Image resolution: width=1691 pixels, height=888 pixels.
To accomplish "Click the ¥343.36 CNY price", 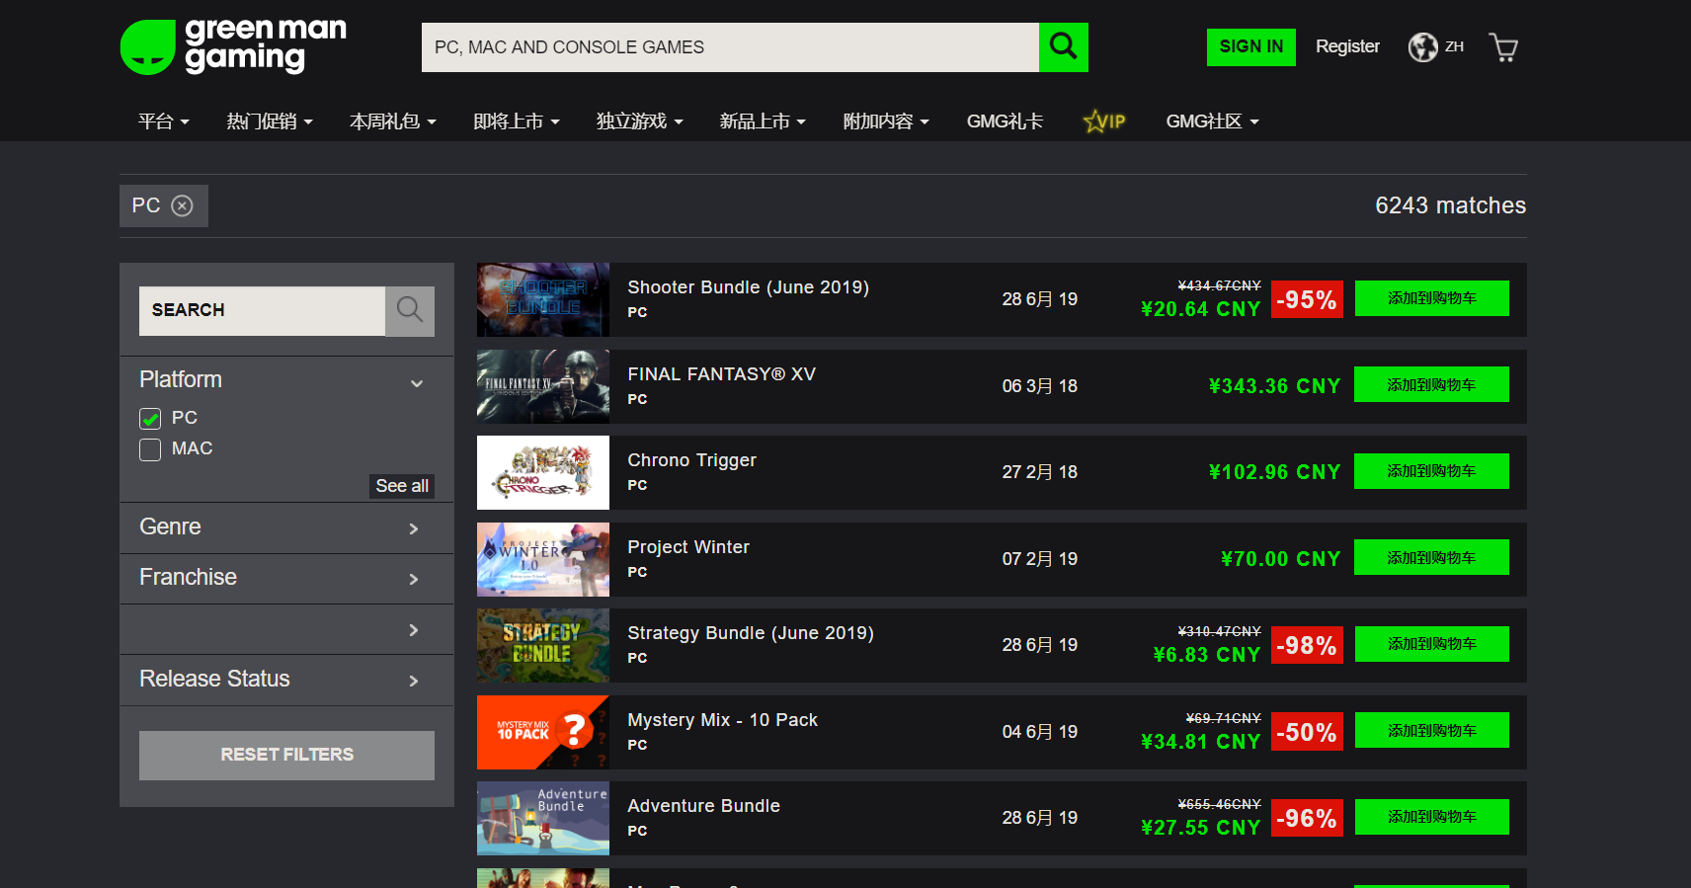I will pyautogui.click(x=1274, y=386).
